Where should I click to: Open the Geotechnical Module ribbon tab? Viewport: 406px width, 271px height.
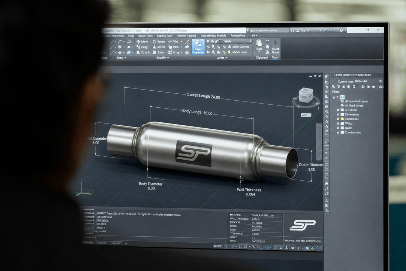pyautogui.click(x=213, y=36)
